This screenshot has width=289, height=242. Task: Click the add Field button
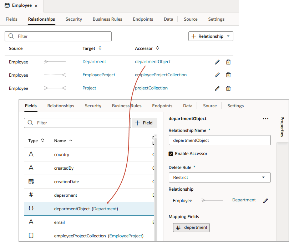[x=144, y=123]
